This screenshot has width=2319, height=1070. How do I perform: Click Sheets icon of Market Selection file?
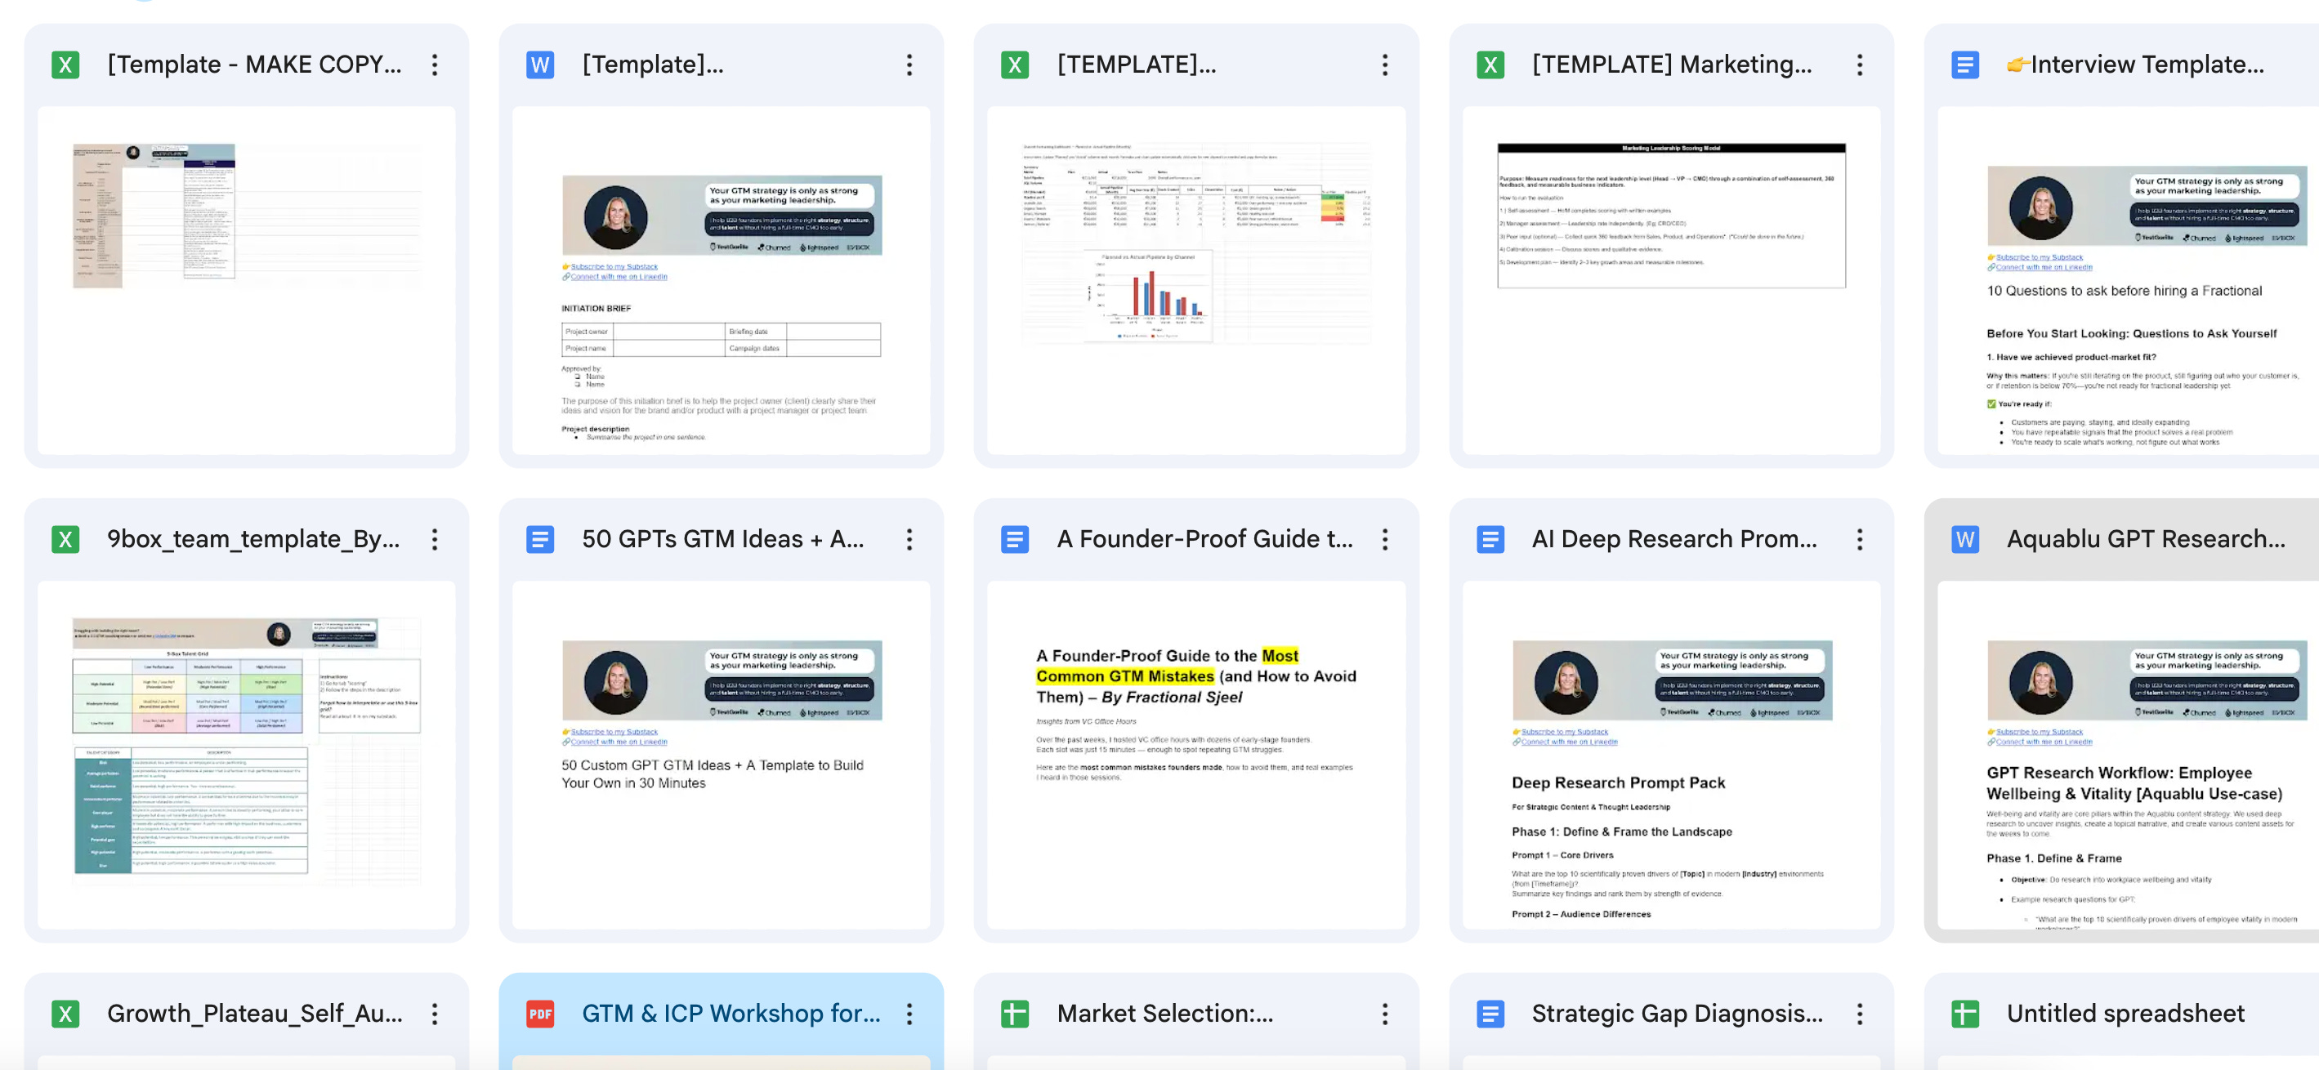1016,1014
